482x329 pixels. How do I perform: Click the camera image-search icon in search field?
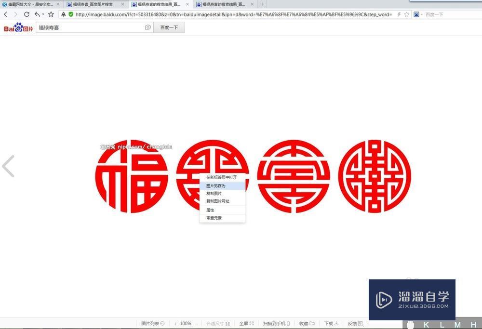coord(148,27)
